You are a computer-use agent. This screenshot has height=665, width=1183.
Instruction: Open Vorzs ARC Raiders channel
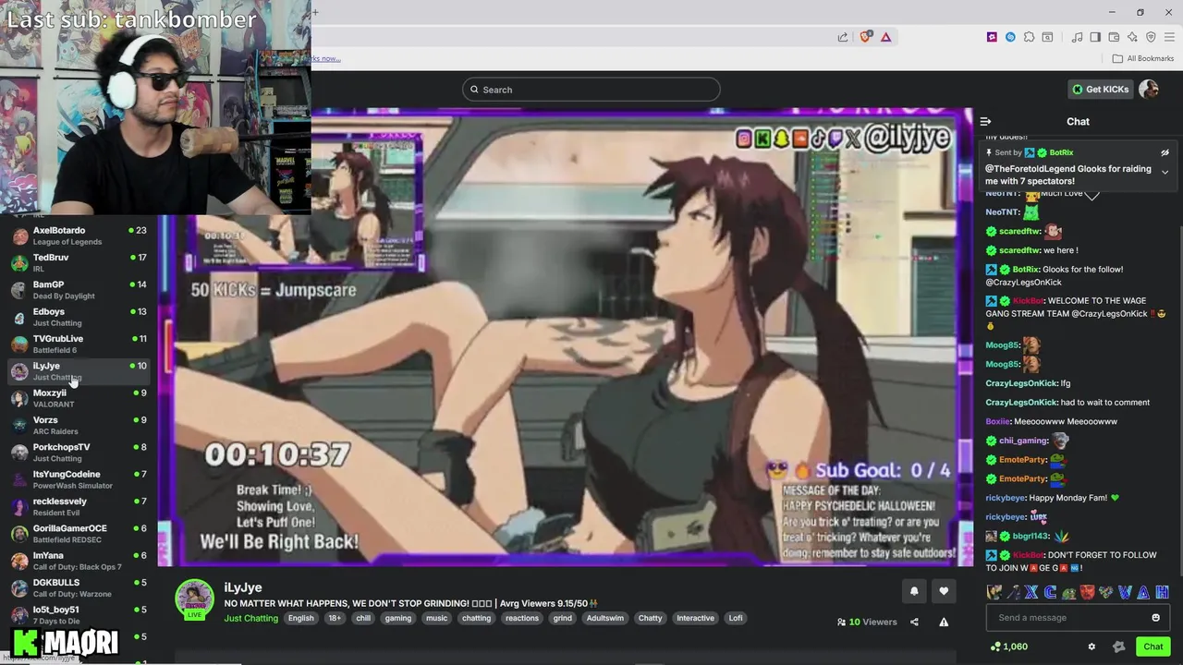point(79,425)
